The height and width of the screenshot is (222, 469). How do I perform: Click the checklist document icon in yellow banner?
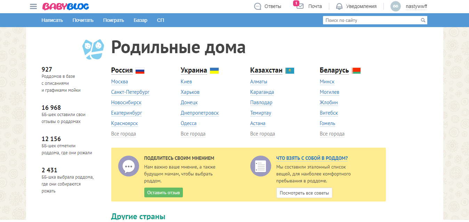(260, 166)
